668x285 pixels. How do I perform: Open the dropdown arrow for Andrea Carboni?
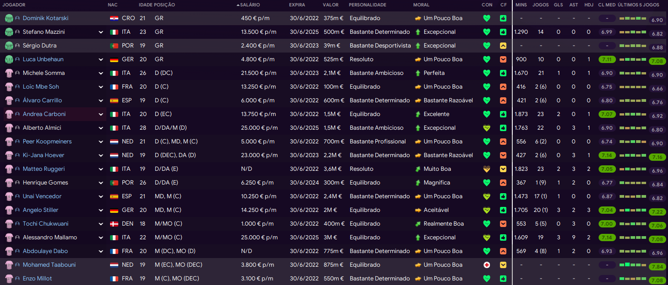[101, 114]
